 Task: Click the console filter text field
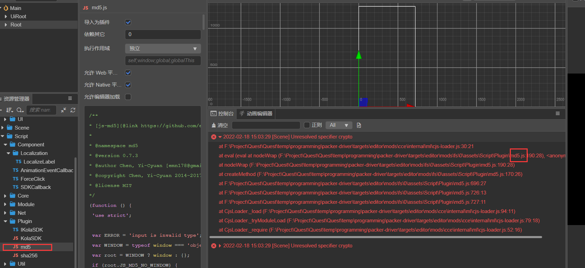266,125
